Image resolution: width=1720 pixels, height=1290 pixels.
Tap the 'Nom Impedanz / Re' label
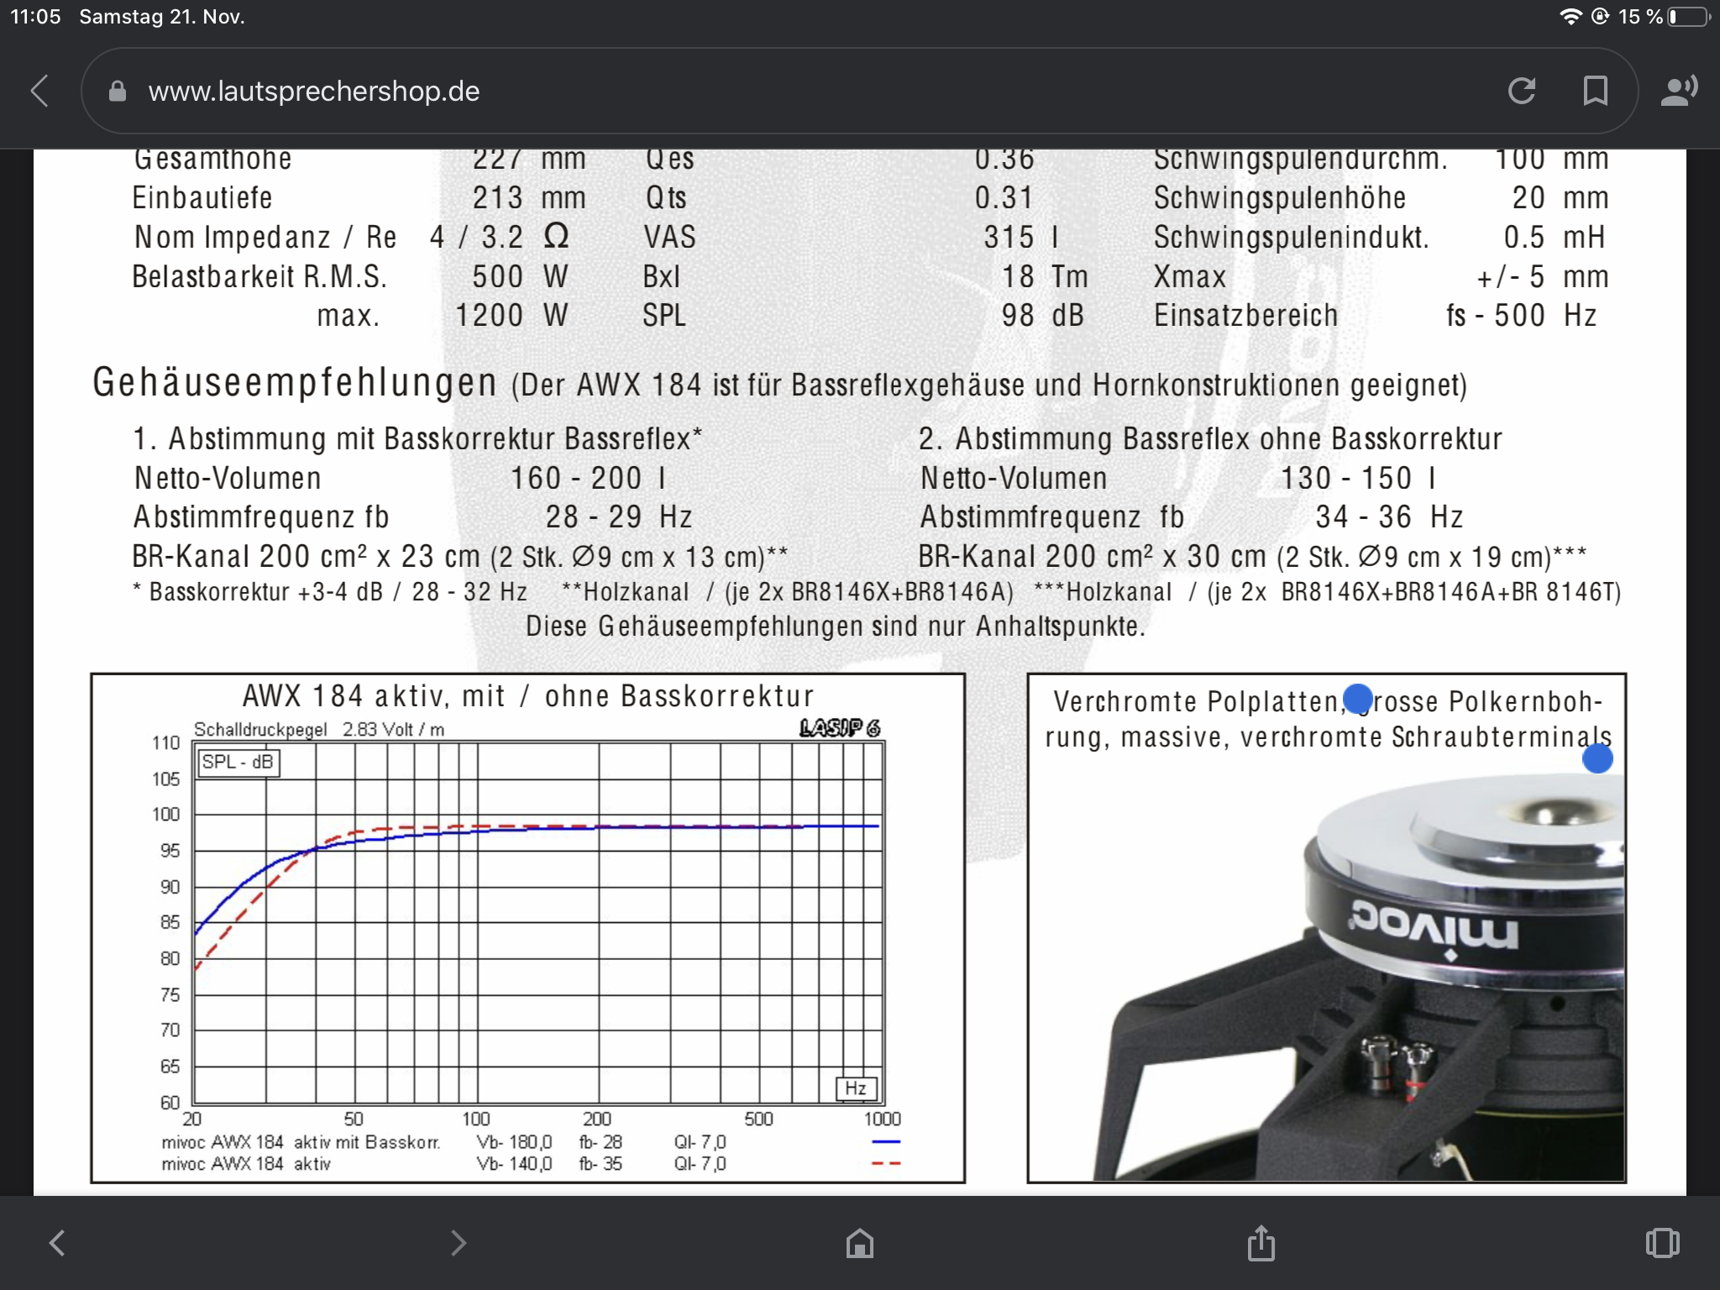click(x=265, y=237)
